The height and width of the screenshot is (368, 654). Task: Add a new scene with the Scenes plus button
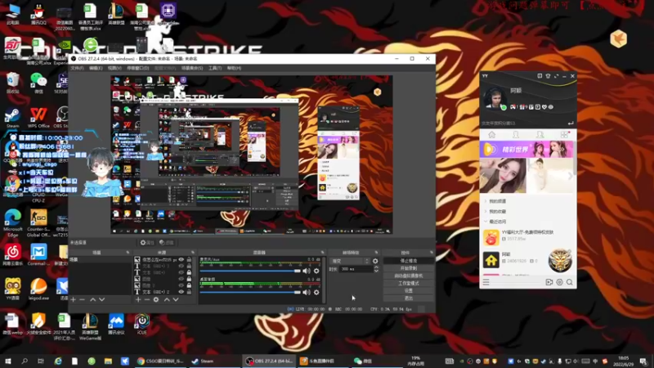73,299
